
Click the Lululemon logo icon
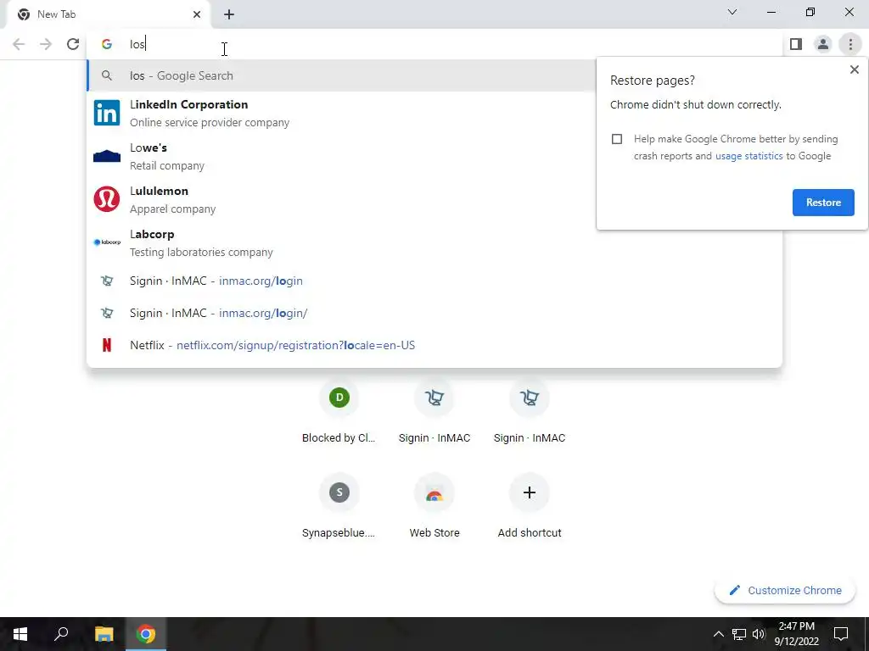pos(106,199)
